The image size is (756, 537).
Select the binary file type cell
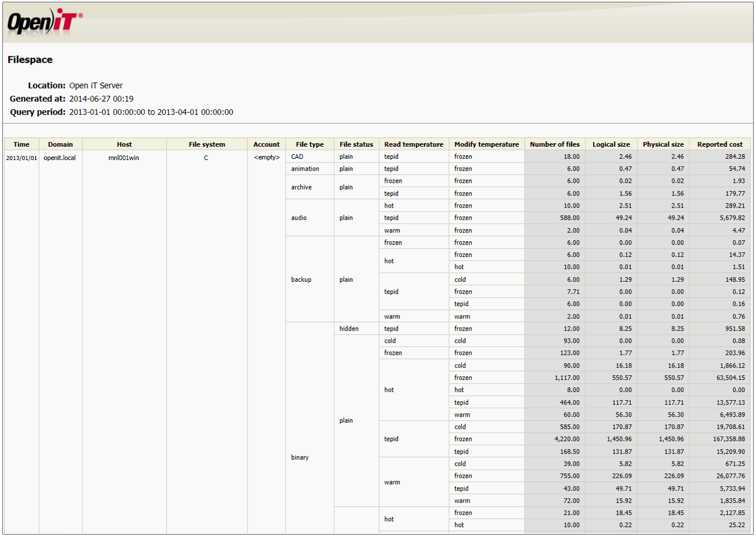click(x=300, y=458)
